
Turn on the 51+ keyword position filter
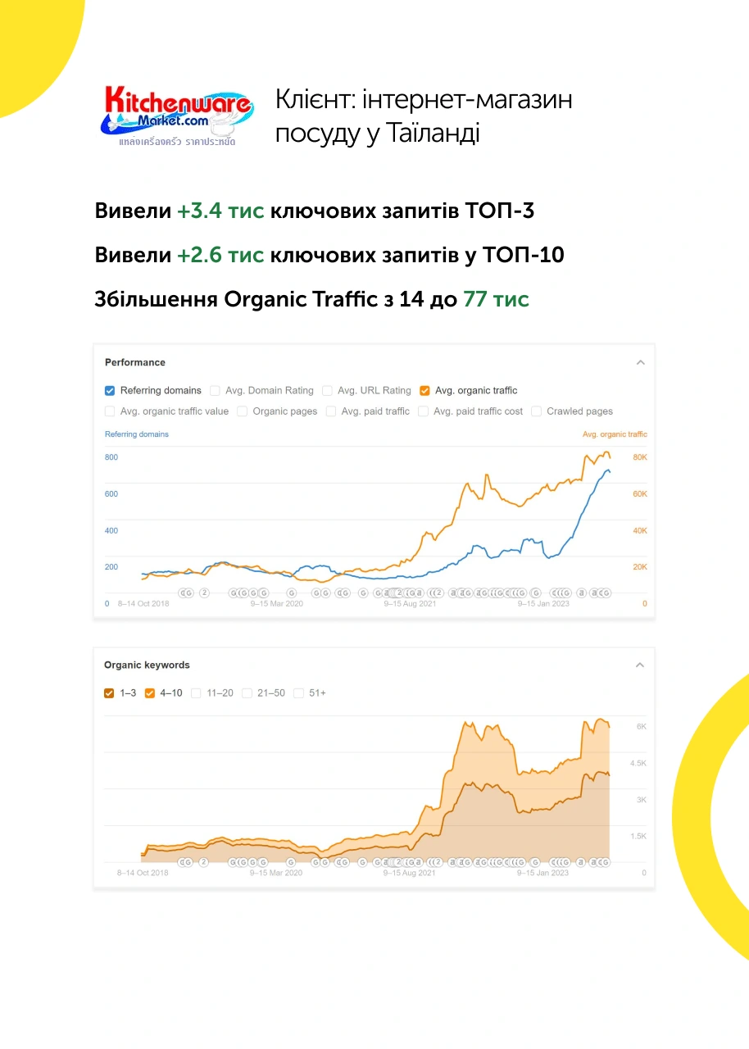pyautogui.click(x=299, y=693)
